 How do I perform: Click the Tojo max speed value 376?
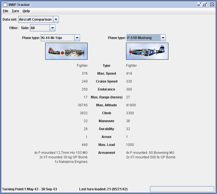[84, 74]
